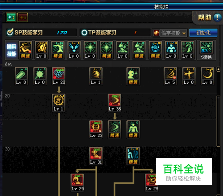This screenshot has width=223, height=196.
Task: Switch to skill page II tab
Action: click(23, 17)
